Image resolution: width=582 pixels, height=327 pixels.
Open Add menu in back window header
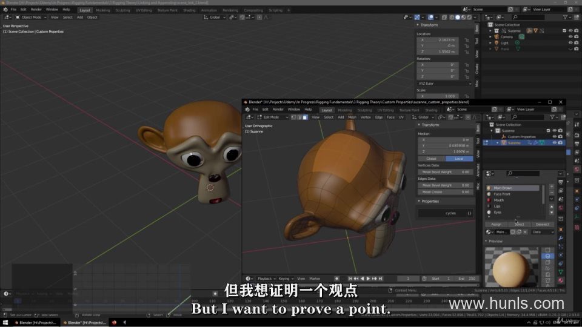click(80, 18)
